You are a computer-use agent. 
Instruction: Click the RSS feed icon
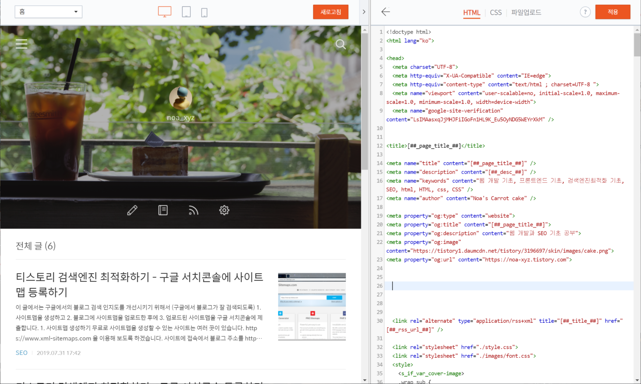click(193, 210)
